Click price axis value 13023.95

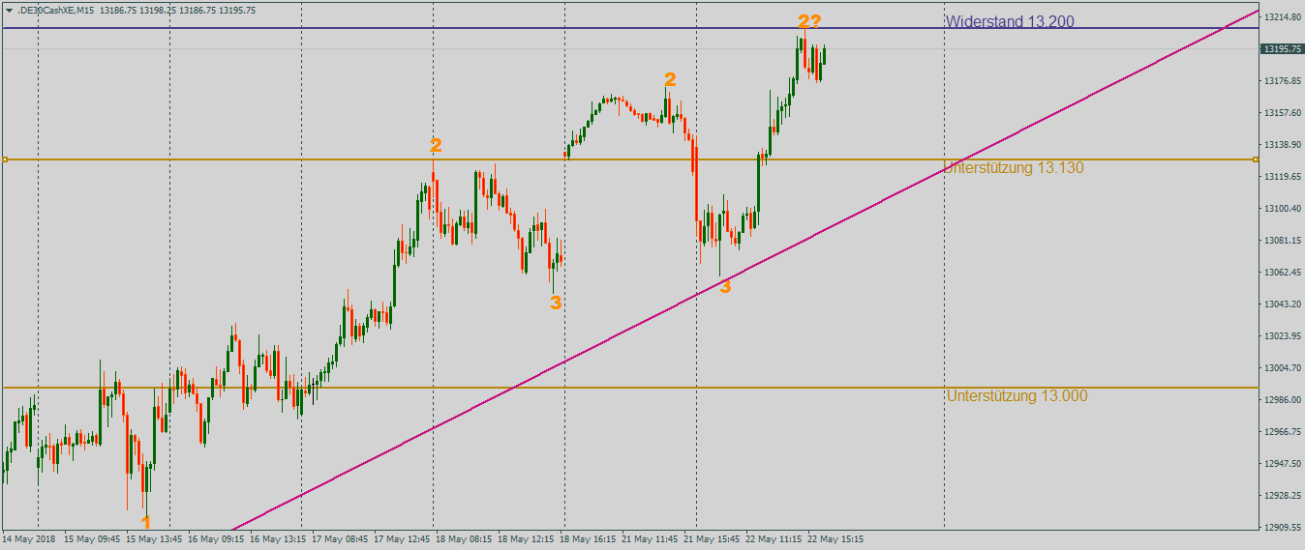point(1282,336)
